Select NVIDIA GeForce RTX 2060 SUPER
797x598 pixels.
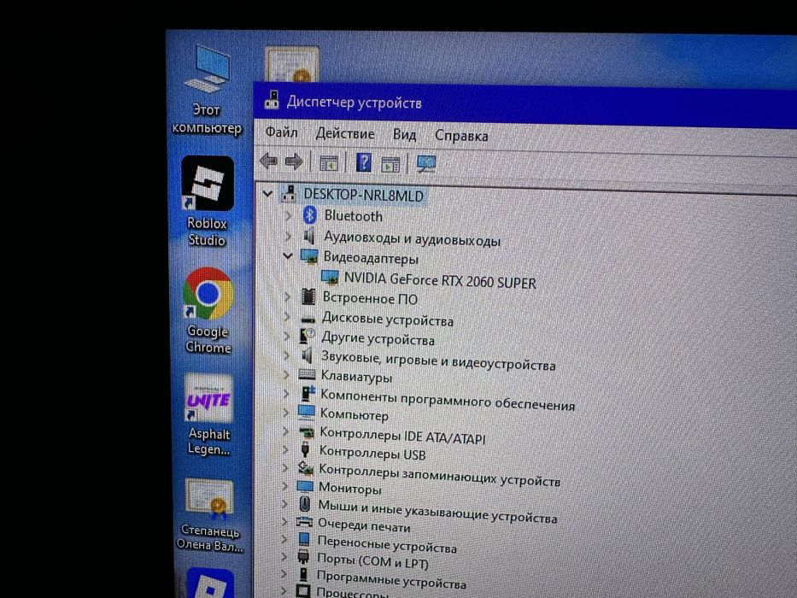click(440, 280)
